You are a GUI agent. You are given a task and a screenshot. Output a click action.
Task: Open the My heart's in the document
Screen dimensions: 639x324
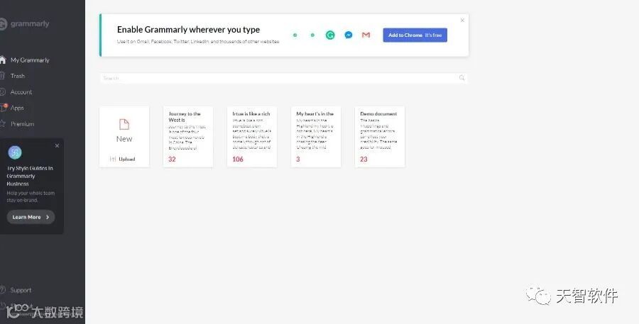[316, 137]
